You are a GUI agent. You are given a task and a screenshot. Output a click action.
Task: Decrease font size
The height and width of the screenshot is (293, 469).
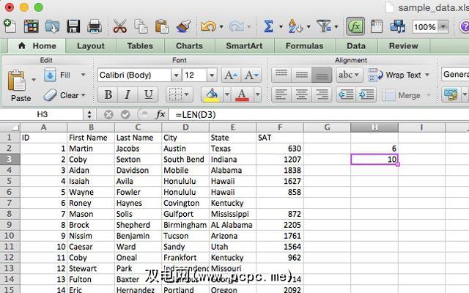click(251, 75)
